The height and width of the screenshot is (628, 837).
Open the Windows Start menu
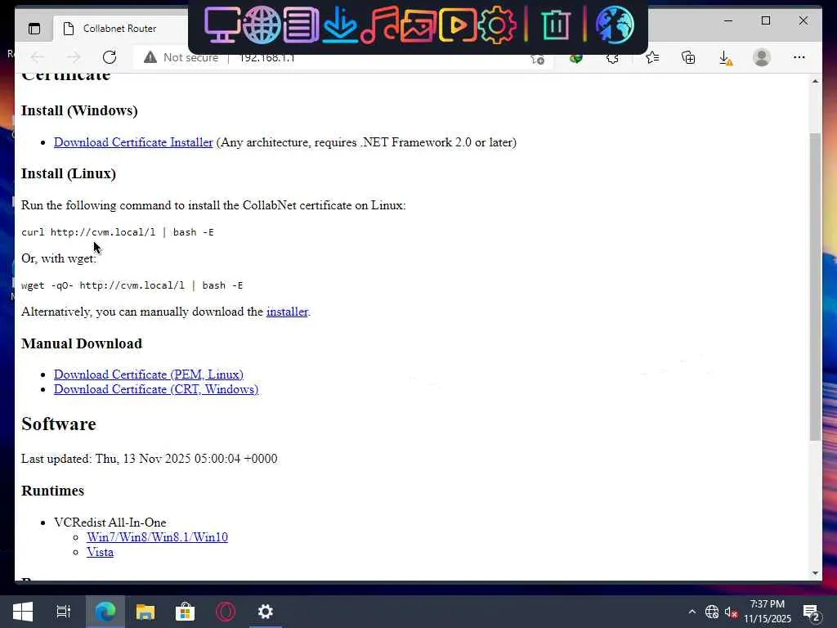[x=22, y=612]
